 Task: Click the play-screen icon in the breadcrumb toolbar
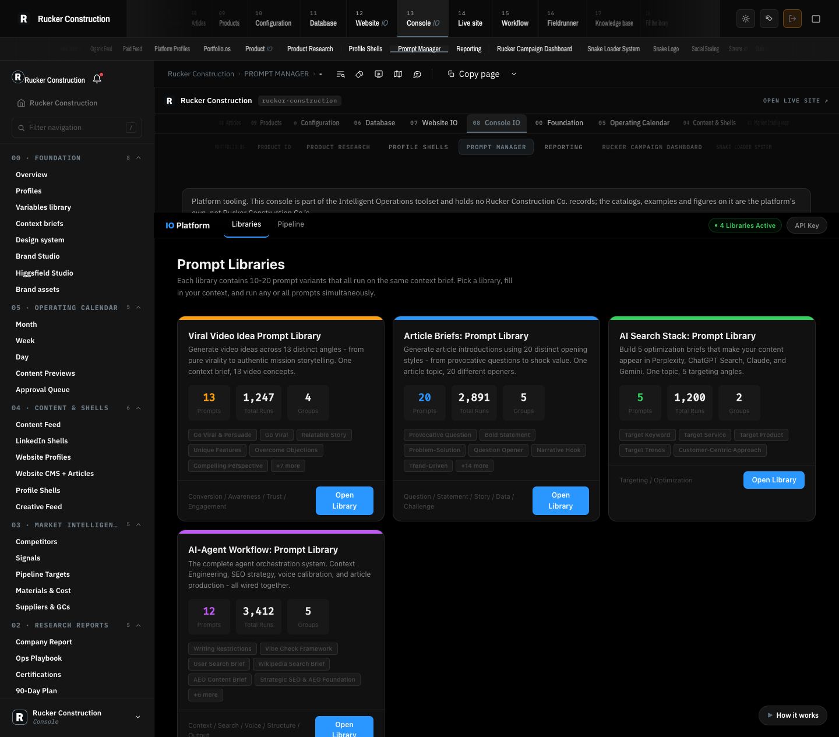click(379, 74)
